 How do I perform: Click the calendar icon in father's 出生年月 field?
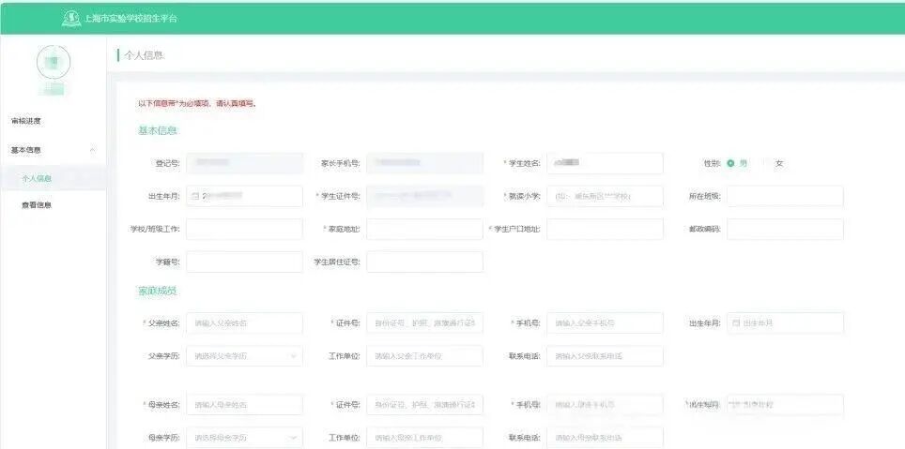click(736, 322)
